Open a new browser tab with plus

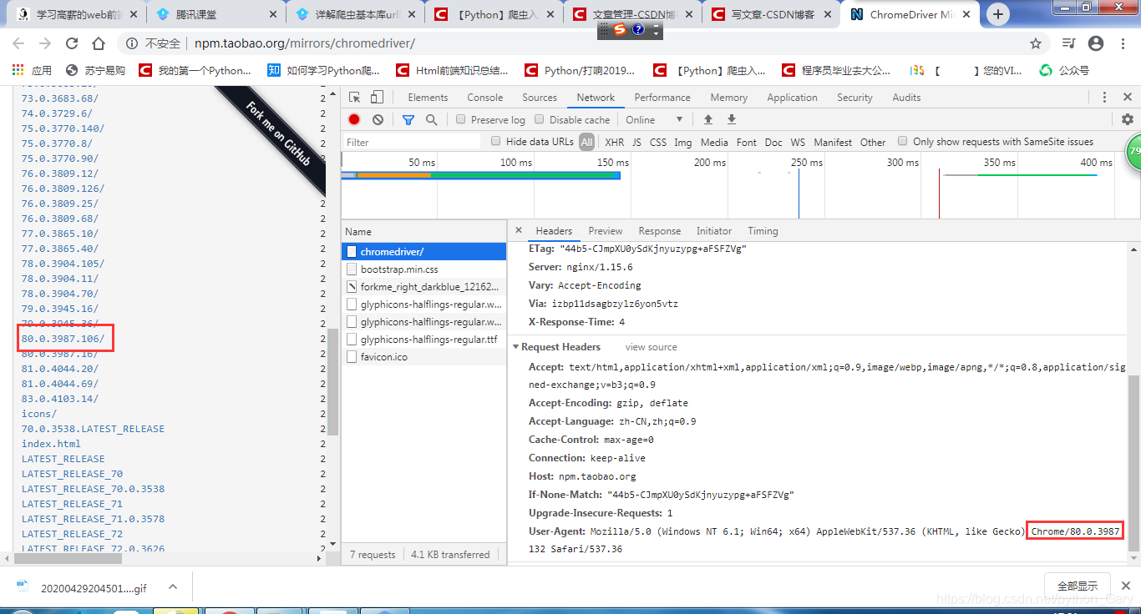[x=998, y=14]
